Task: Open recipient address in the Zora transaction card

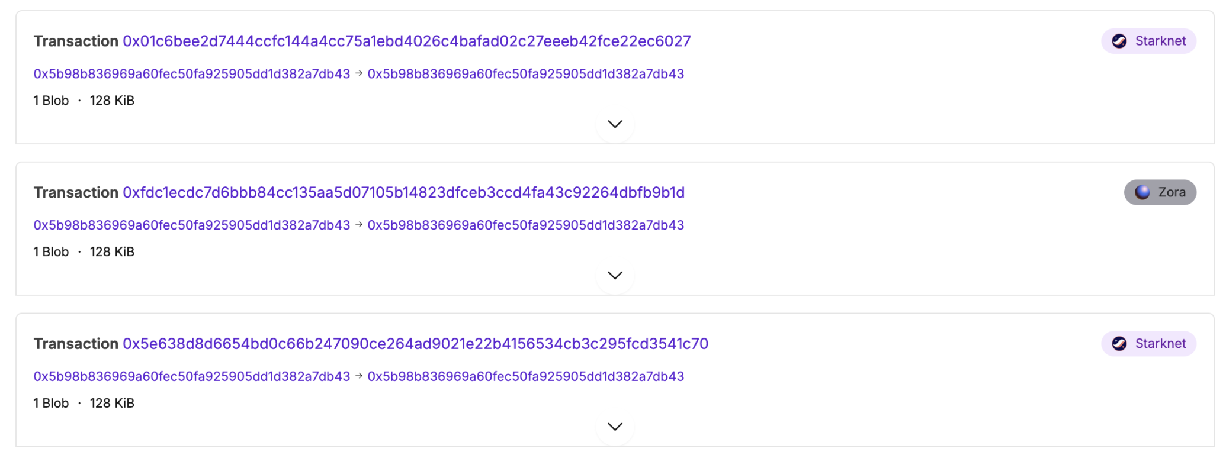Action: click(525, 225)
